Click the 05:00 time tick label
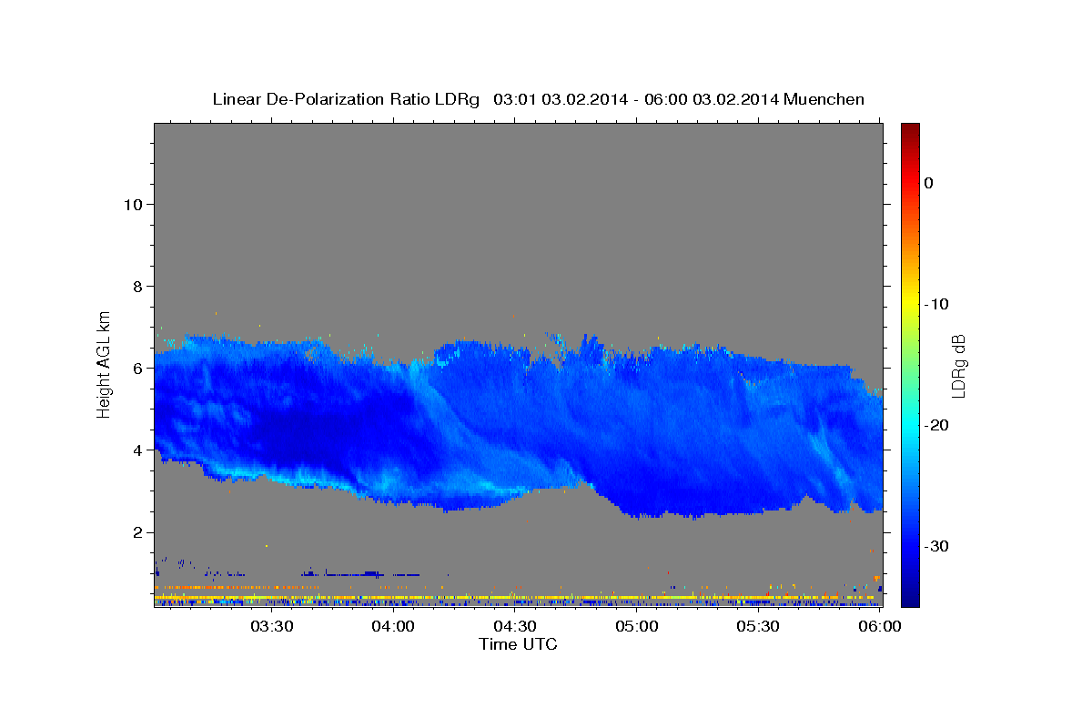1092x728 pixels. [637, 626]
